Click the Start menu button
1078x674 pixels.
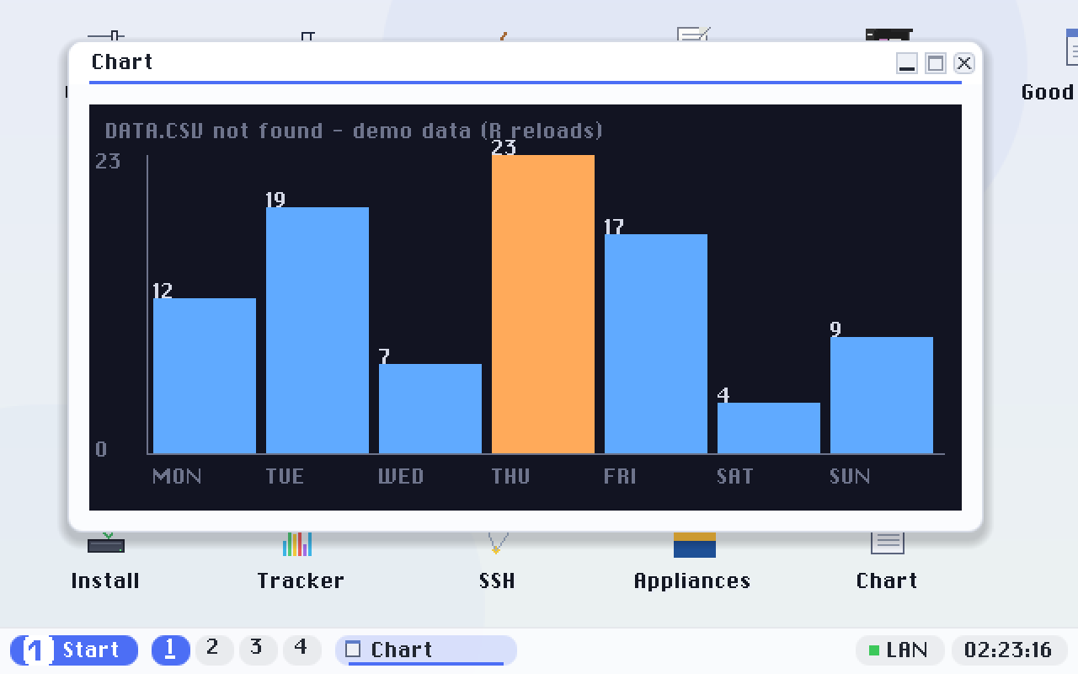(x=74, y=650)
